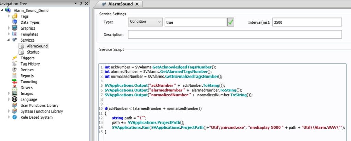Click the Reports icon in tree

click(15, 76)
